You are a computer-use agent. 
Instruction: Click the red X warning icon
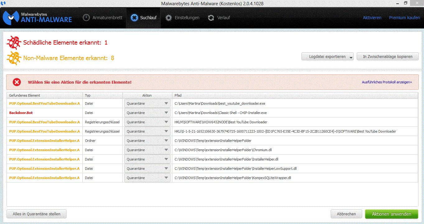[x=17, y=82]
